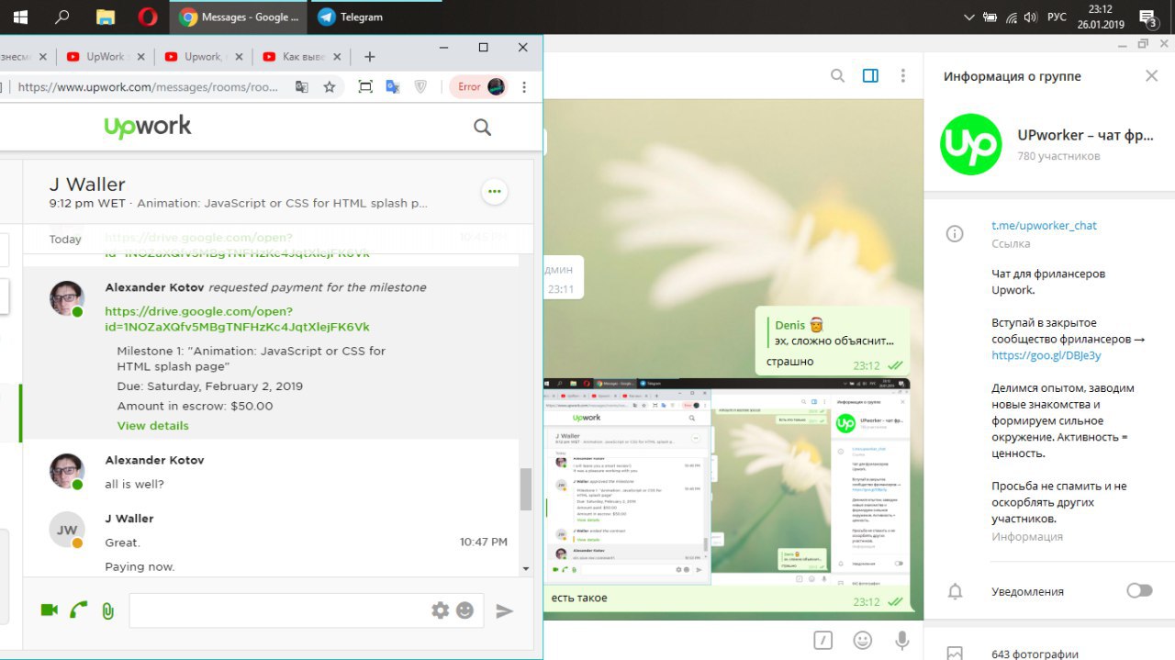Open Upwork search magnifier
Image resolution: width=1175 pixels, height=660 pixels.
(x=482, y=128)
